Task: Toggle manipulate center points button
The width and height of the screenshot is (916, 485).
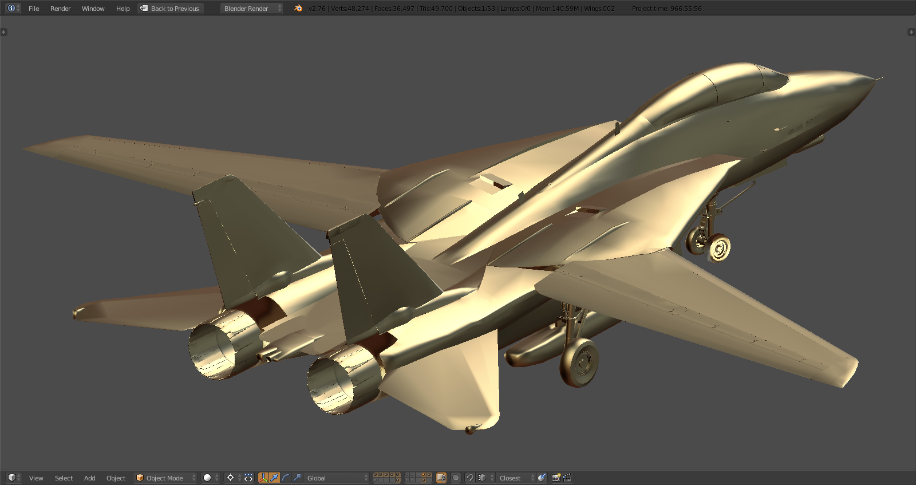Action: 248,478
